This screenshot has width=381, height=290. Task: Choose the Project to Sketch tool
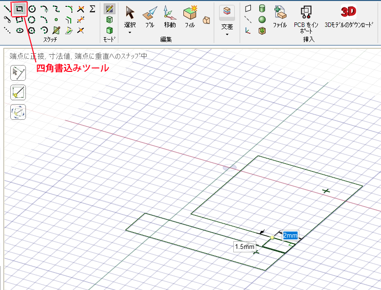click(x=69, y=30)
